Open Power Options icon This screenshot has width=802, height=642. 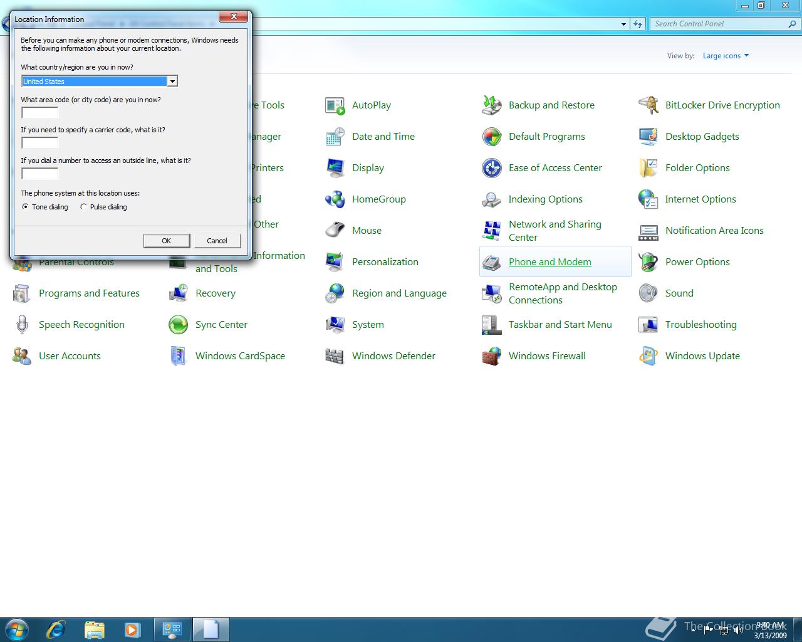(x=648, y=262)
